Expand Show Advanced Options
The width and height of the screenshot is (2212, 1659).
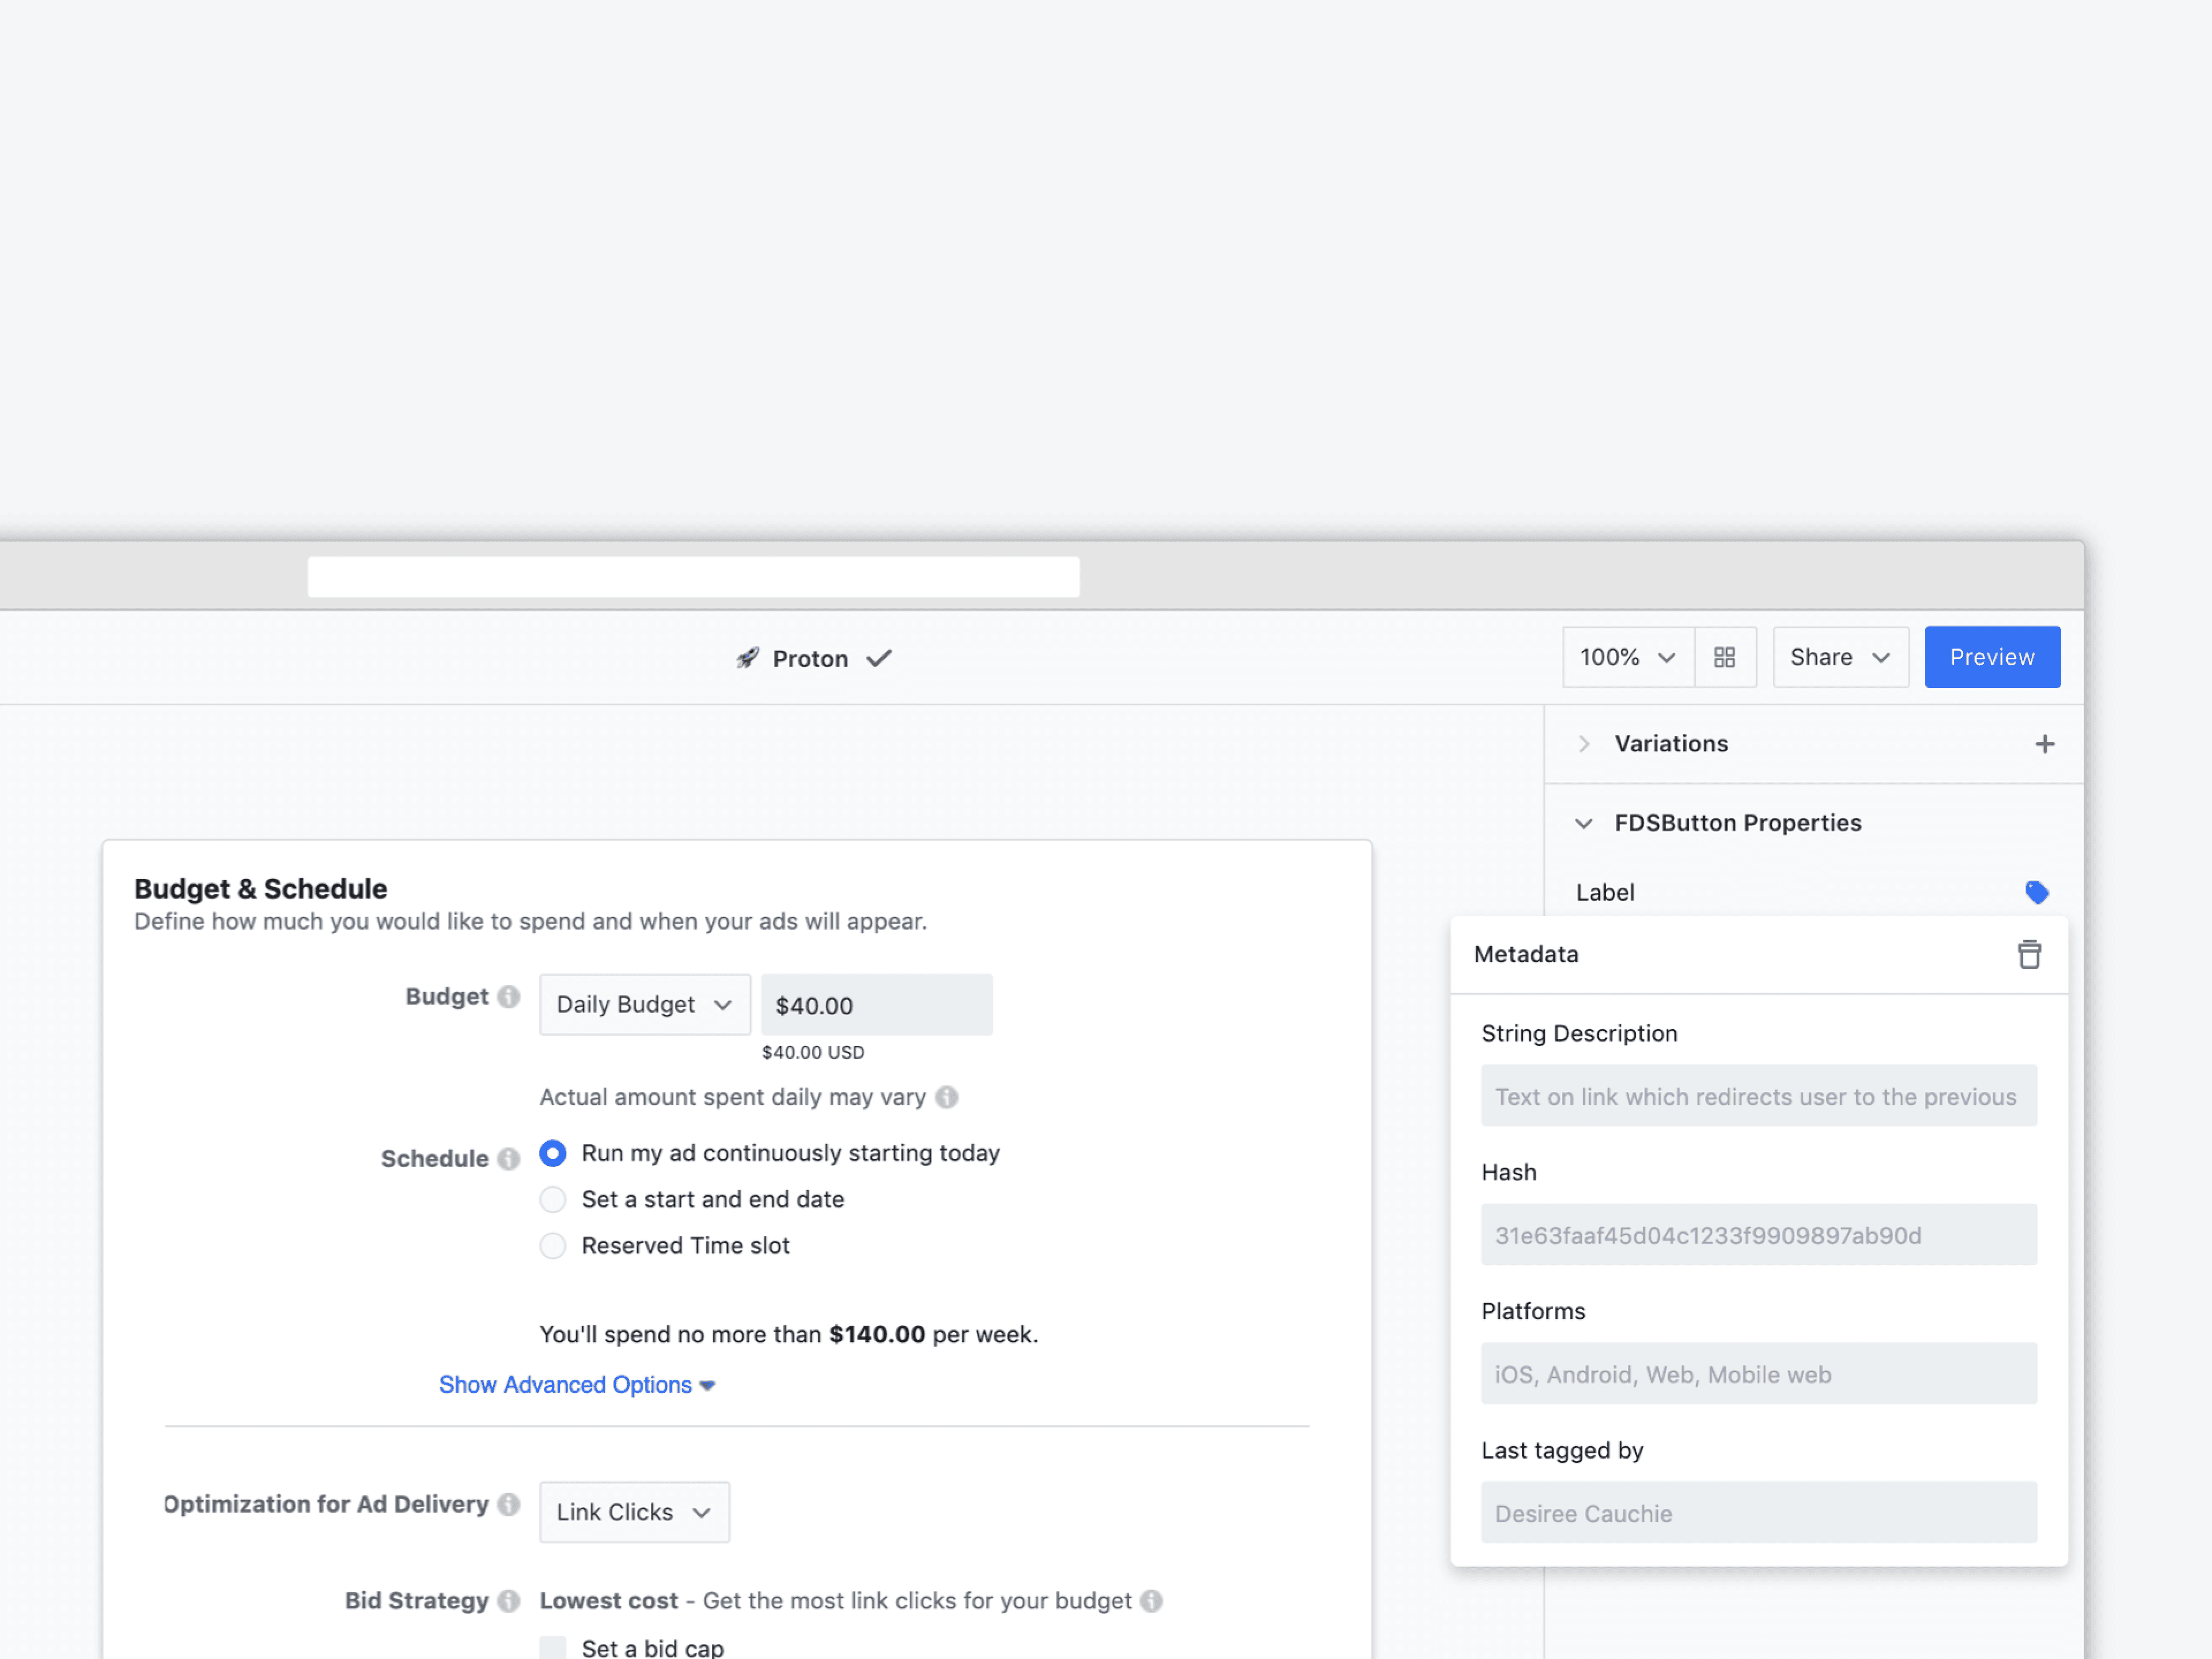click(577, 1385)
